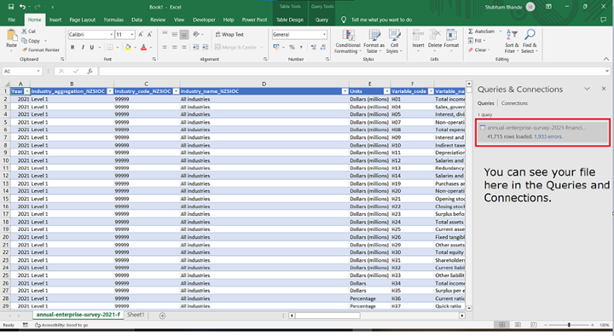Open the Queries & Connections pane options chevron
This screenshot has height=336, width=614.
pyautogui.click(x=587, y=89)
